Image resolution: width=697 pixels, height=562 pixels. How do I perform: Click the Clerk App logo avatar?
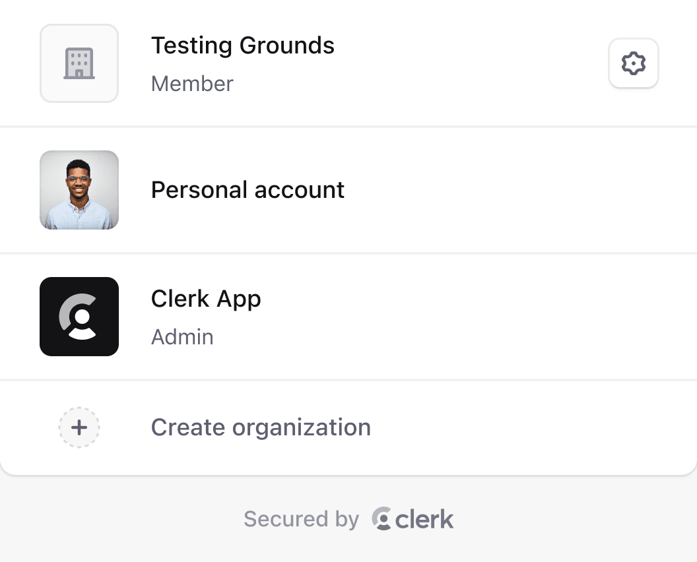79,317
